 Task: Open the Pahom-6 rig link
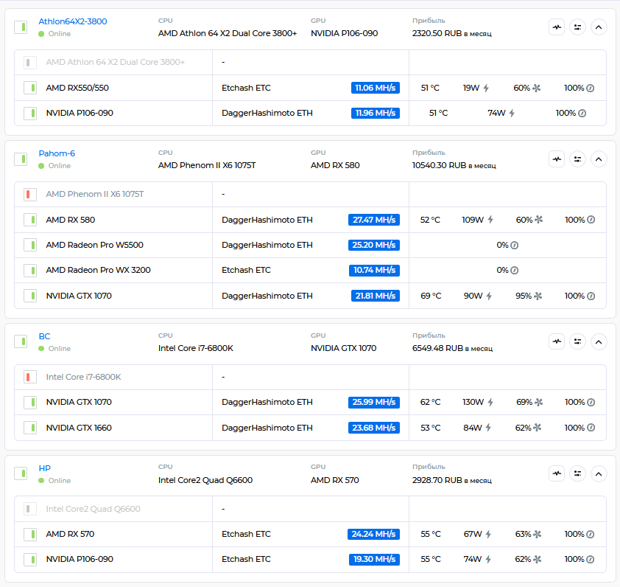tap(57, 153)
